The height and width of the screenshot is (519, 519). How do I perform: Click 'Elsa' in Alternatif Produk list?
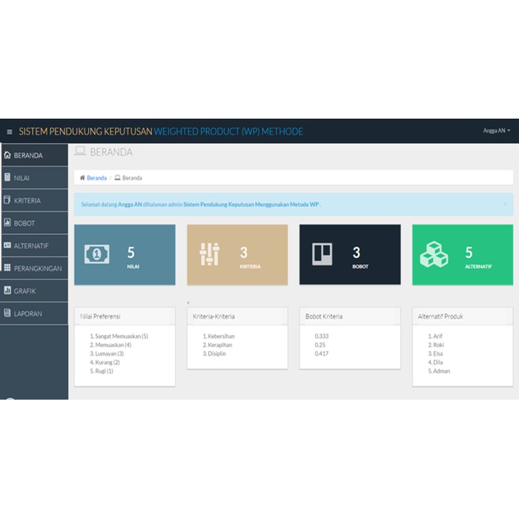click(x=435, y=354)
